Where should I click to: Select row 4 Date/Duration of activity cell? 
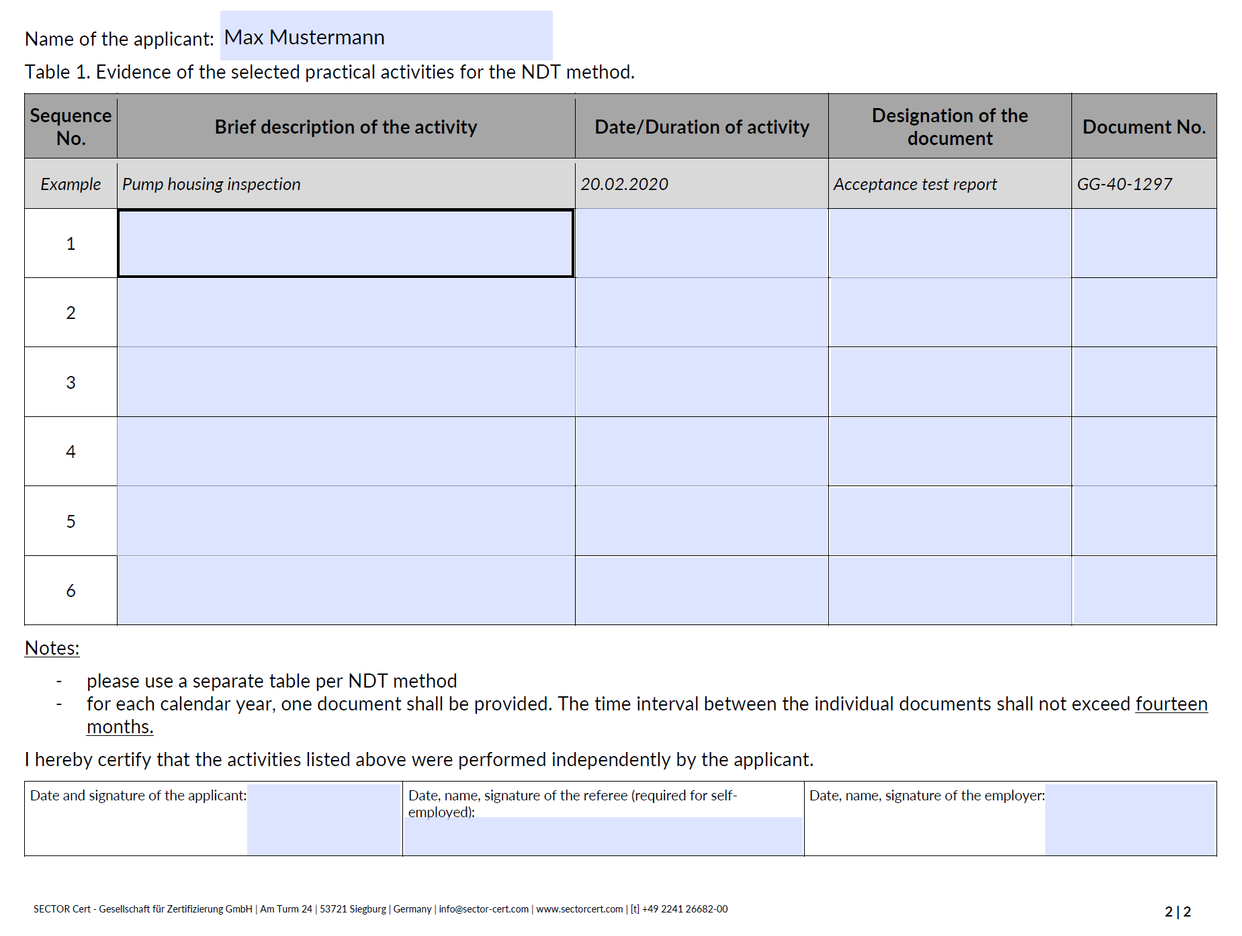(701, 451)
